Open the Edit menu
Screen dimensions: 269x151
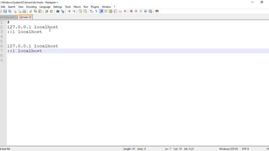(x=3, y=7)
